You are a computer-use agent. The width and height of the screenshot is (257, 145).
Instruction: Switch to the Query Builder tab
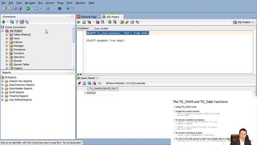101,29
